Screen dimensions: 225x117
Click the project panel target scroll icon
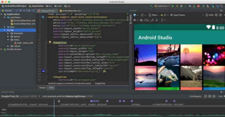click(x=20, y=11)
